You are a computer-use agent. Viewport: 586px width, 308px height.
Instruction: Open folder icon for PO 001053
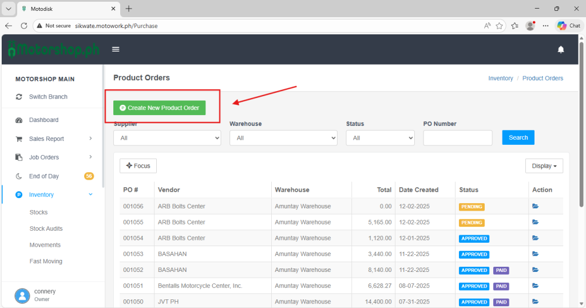click(x=535, y=254)
